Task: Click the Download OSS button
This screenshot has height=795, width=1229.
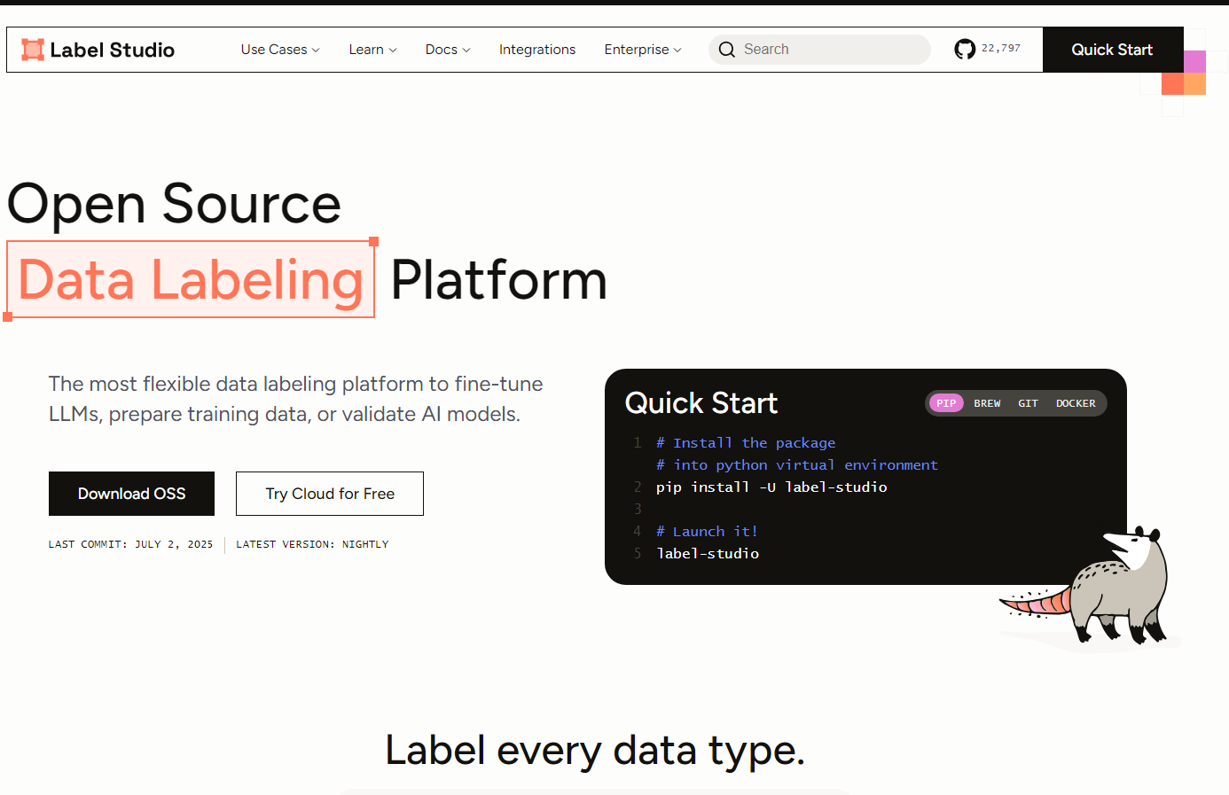Action: 131,494
